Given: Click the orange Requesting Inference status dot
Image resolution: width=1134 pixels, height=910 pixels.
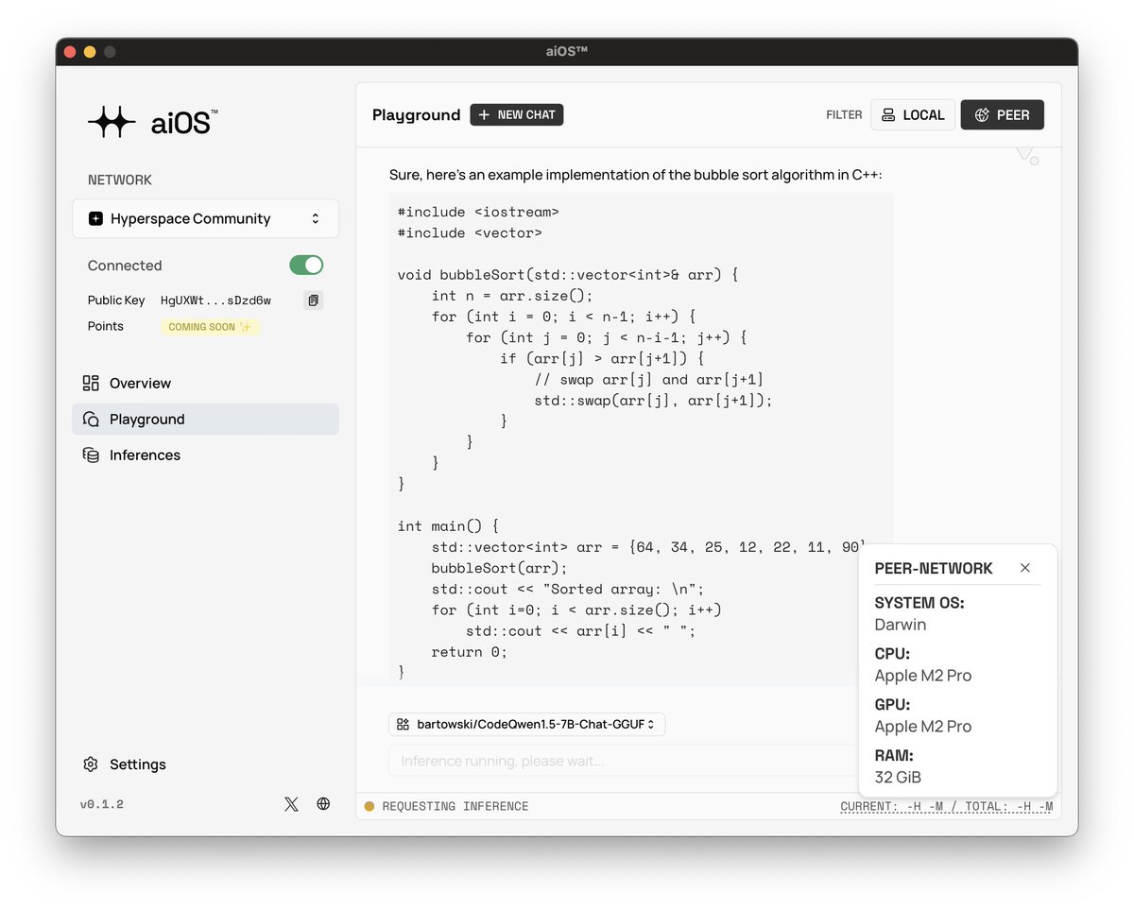Looking at the screenshot, I should click(369, 806).
